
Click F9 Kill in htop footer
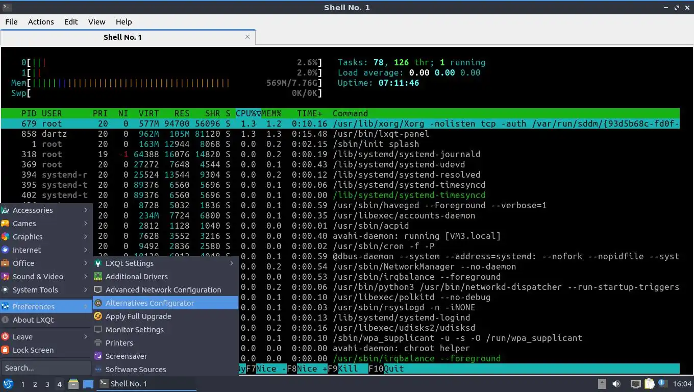(x=348, y=369)
